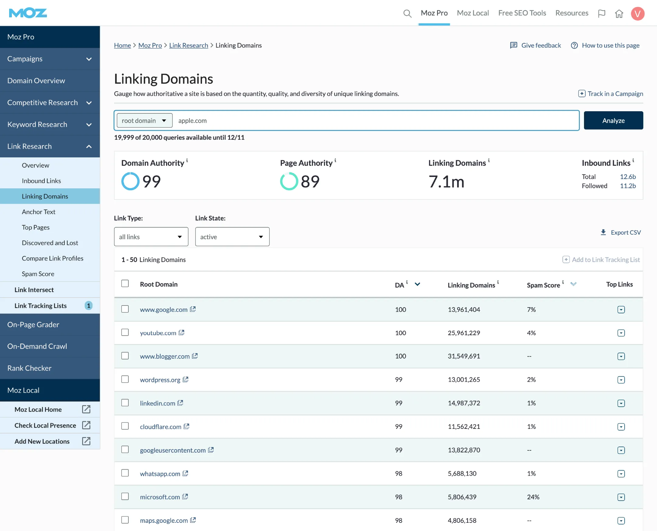Image resolution: width=657 pixels, height=531 pixels.
Task: Open the root domain dropdown
Action: click(x=144, y=120)
